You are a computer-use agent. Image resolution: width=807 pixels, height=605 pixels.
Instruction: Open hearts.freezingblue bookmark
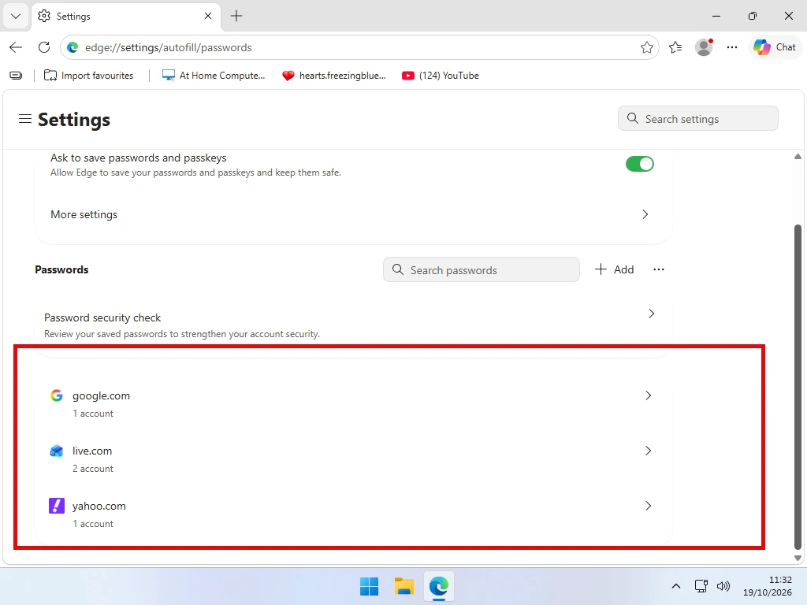click(x=334, y=76)
